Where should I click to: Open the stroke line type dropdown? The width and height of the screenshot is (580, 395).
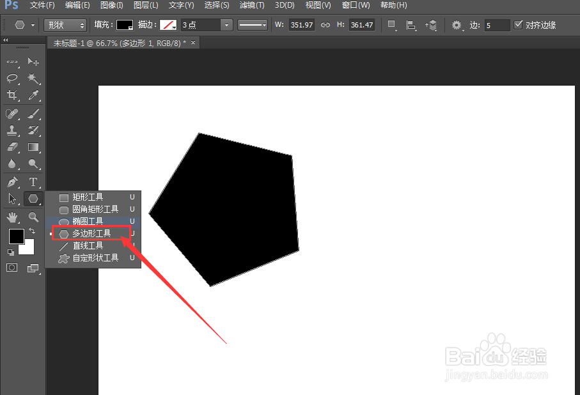click(252, 25)
